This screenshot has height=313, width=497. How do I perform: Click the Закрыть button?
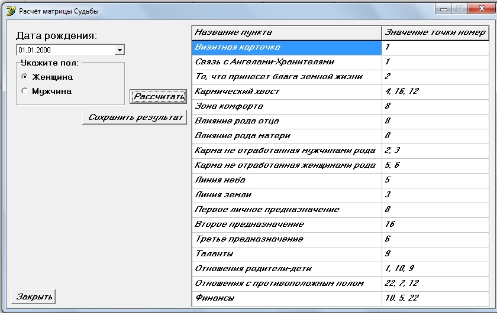[x=34, y=296]
